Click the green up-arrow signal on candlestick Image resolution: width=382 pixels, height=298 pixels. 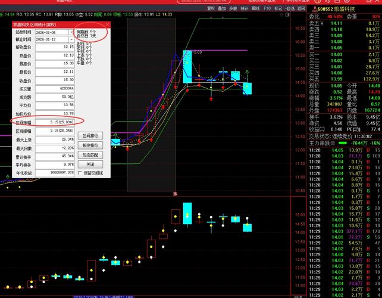(x=246, y=72)
